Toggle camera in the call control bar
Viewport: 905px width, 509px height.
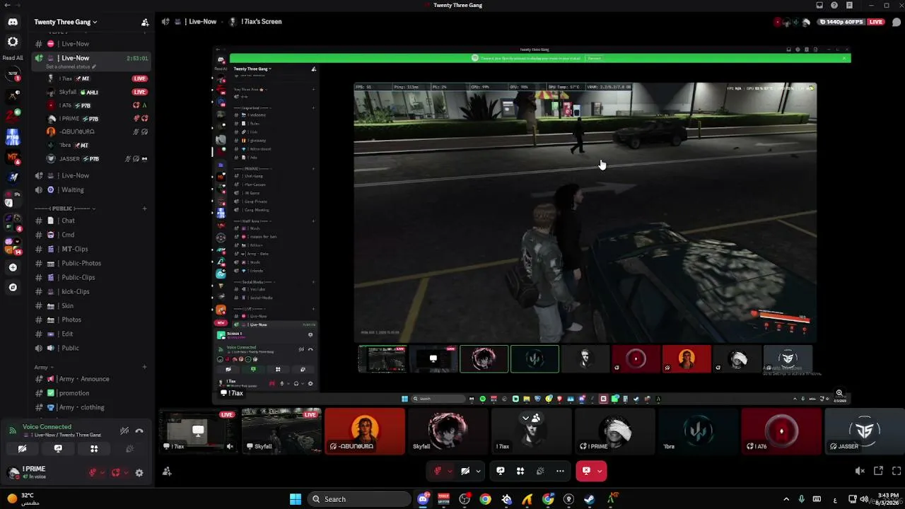(465, 471)
